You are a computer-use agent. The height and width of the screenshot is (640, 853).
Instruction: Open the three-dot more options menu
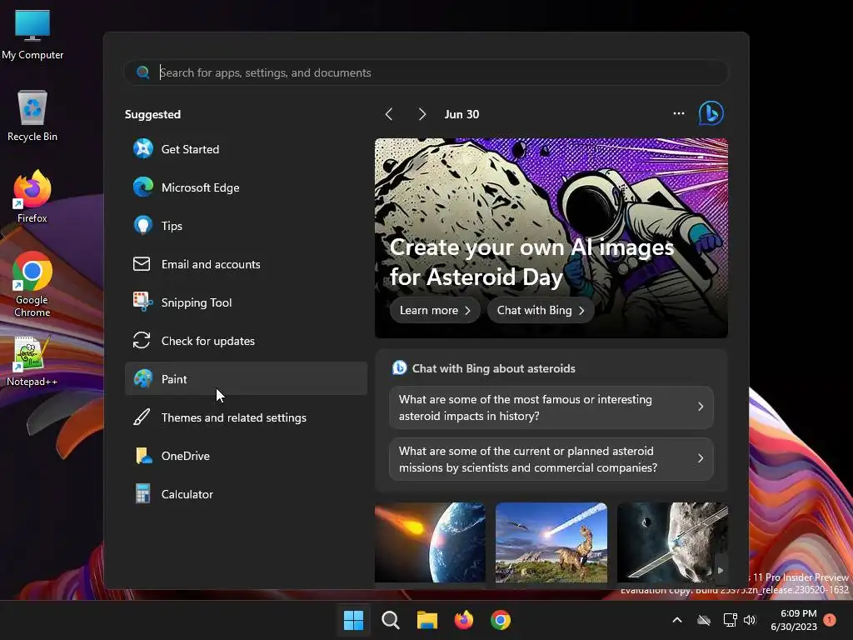678,113
